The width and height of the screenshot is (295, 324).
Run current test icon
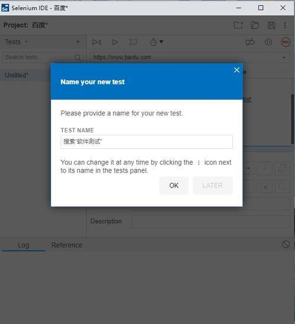tap(115, 42)
